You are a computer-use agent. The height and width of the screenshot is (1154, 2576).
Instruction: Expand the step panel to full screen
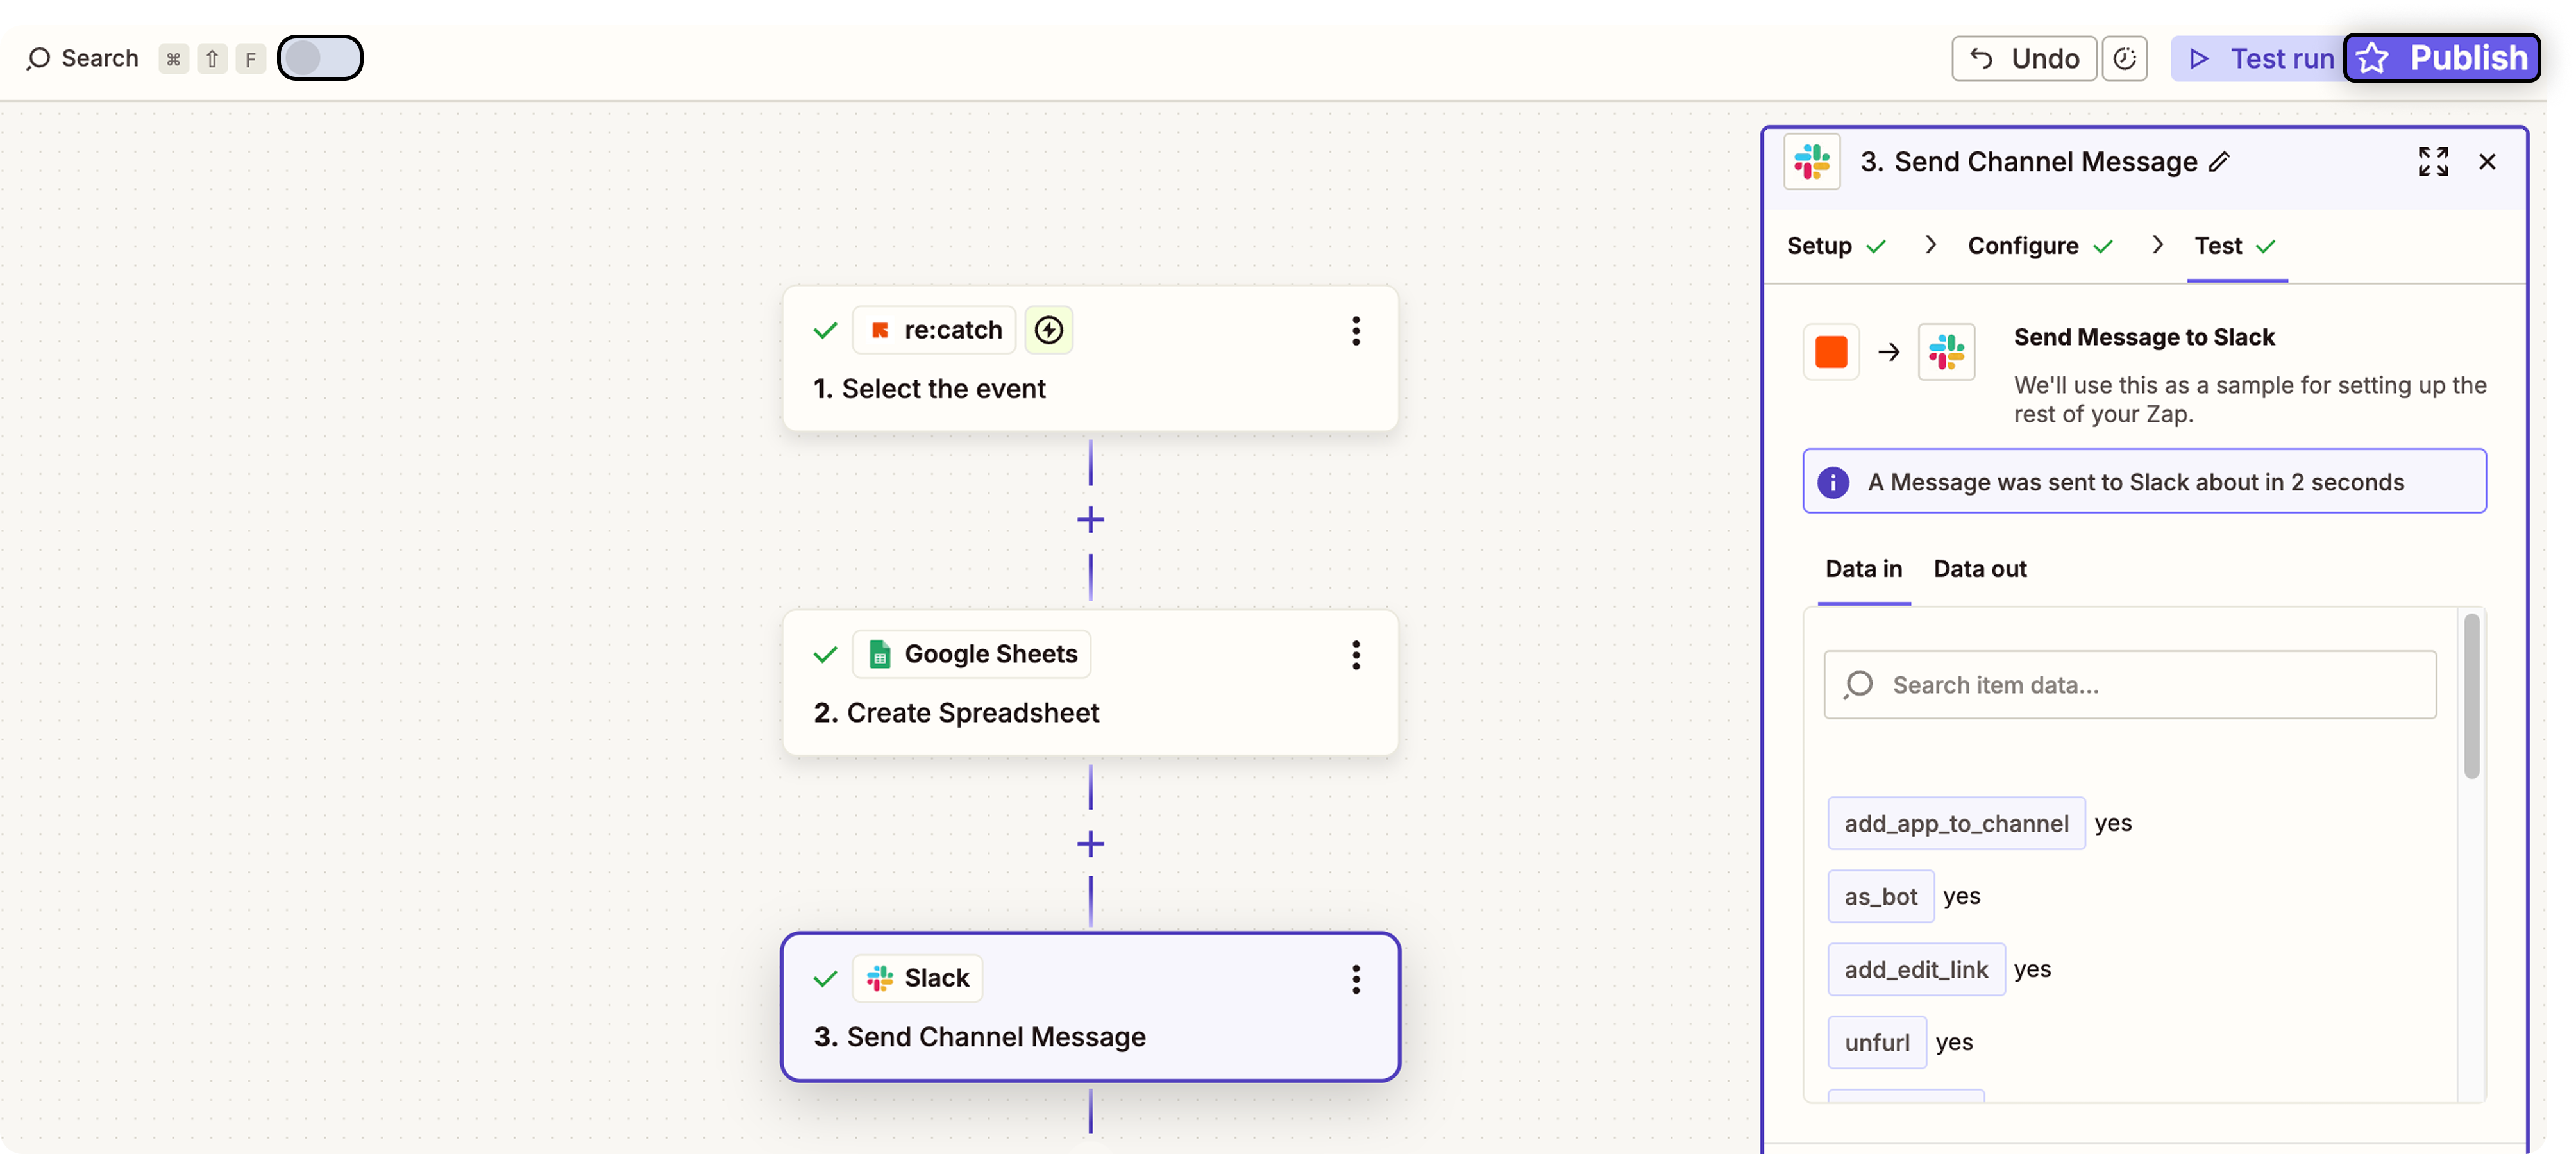pyautogui.click(x=2432, y=162)
